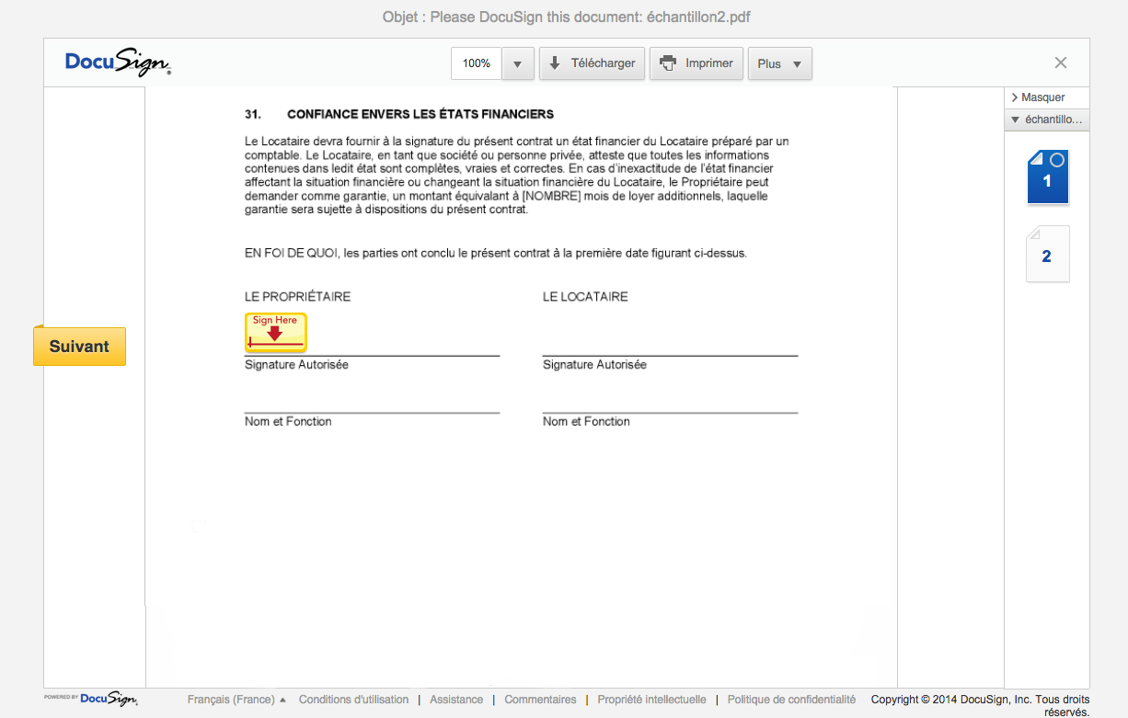This screenshot has height=718, width=1128.
Task: Click the Télécharger download button
Action: click(x=592, y=63)
